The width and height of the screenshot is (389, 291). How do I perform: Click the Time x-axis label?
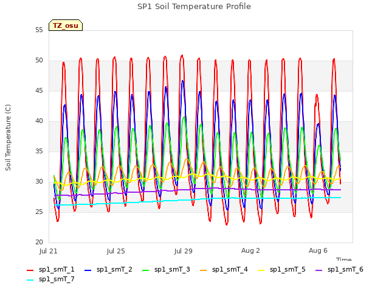(x=344, y=259)
